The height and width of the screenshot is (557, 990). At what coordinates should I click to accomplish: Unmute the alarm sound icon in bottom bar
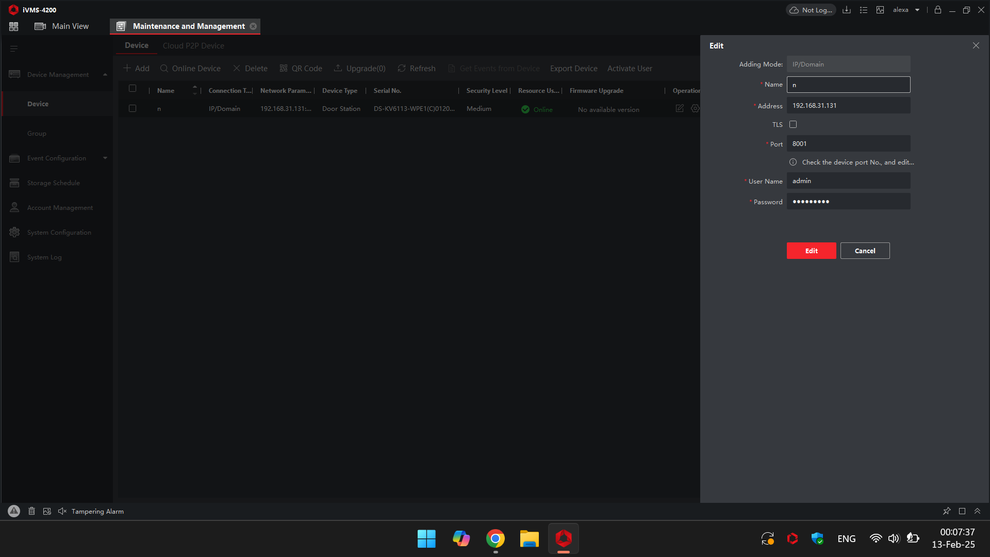(62, 511)
